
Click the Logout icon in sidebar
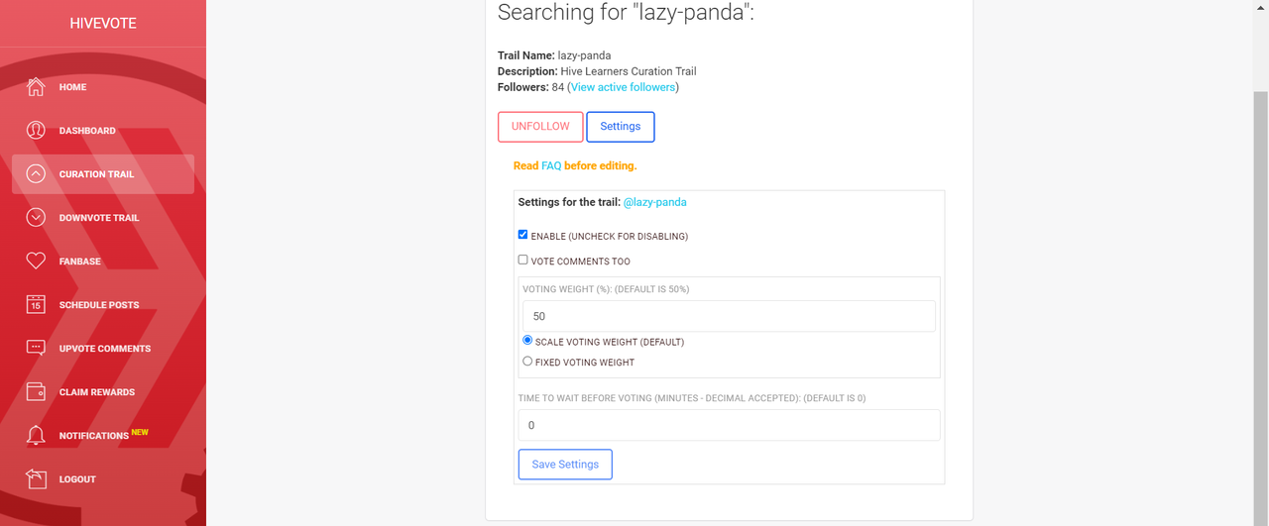point(36,479)
